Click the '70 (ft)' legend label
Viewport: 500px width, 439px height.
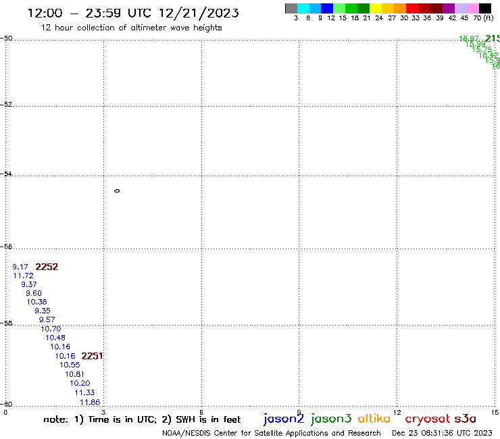point(483,18)
